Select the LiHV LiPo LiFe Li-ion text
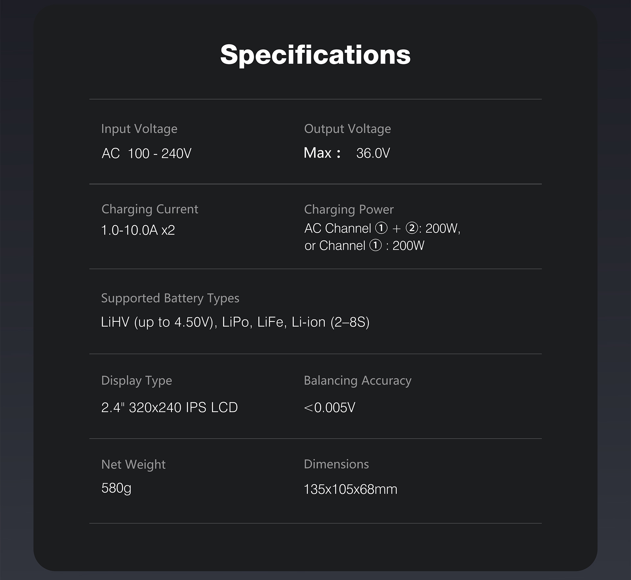The width and height of the screenshot is (631, 580). pos(235,322)
